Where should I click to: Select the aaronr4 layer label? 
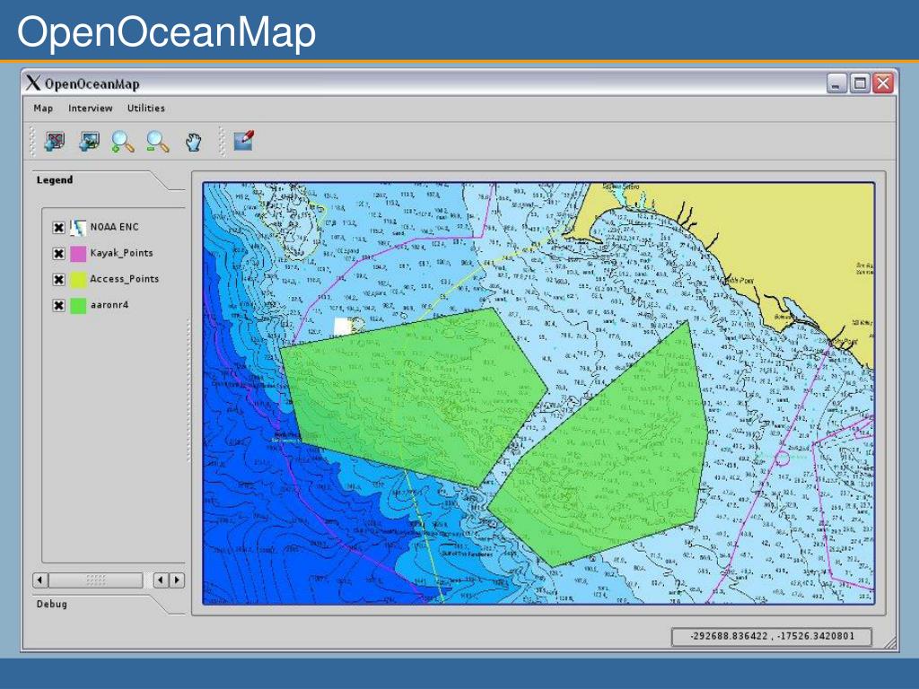[109, 305]
